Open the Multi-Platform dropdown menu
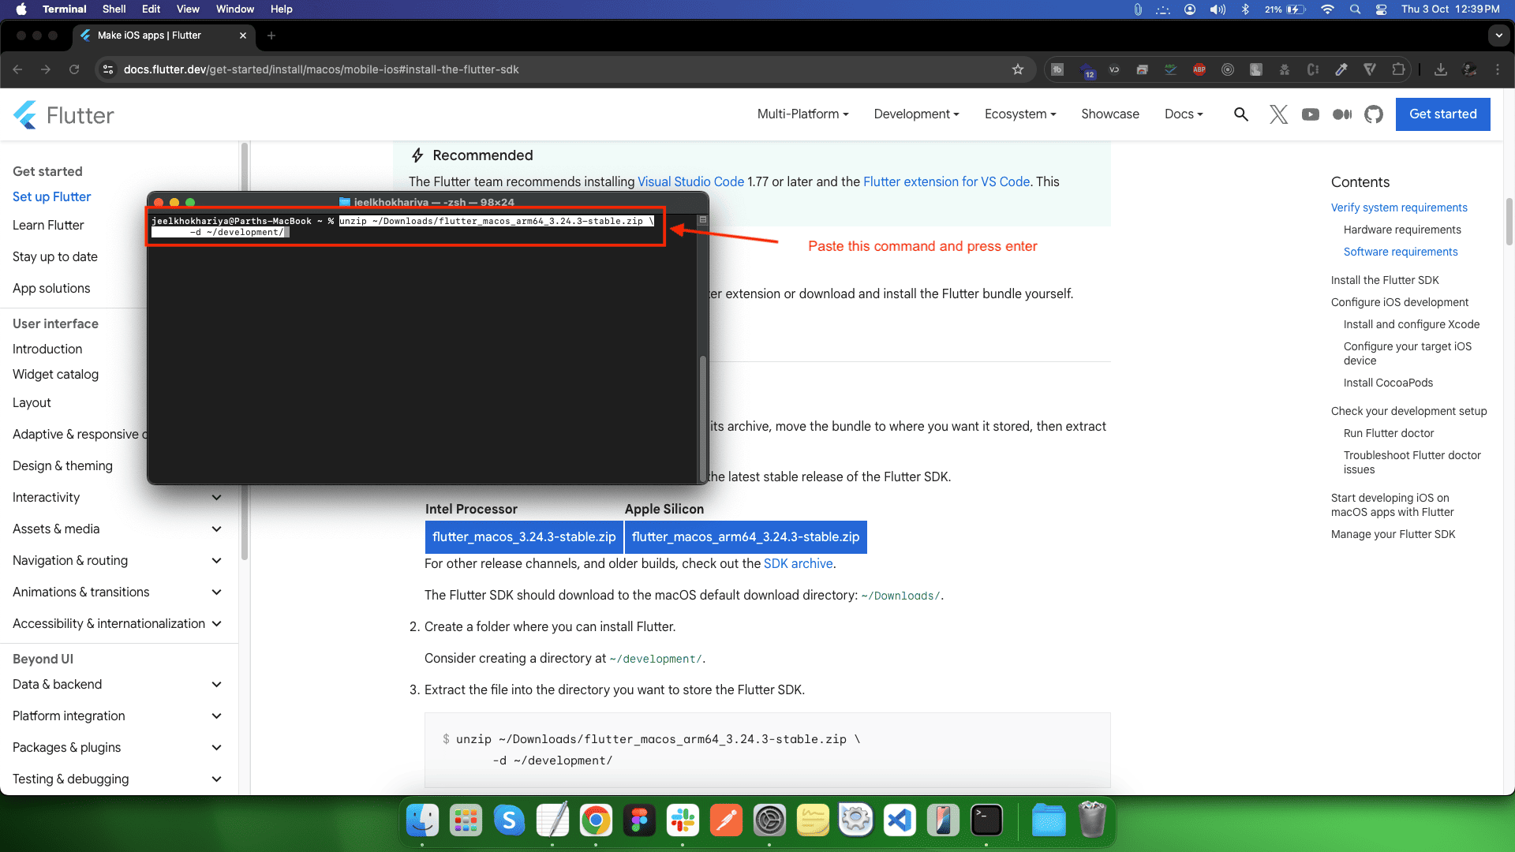The image size is (1515, 852). [x=802, y=114]
